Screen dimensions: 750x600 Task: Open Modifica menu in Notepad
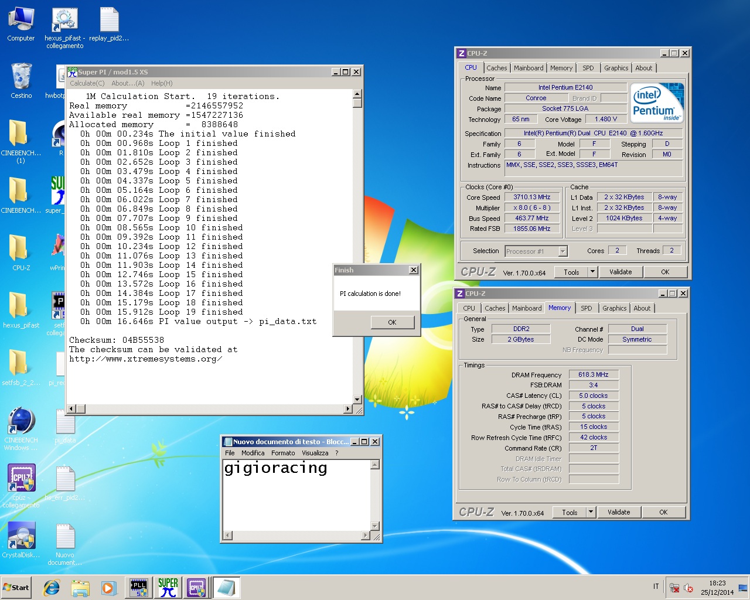point(253,453)
